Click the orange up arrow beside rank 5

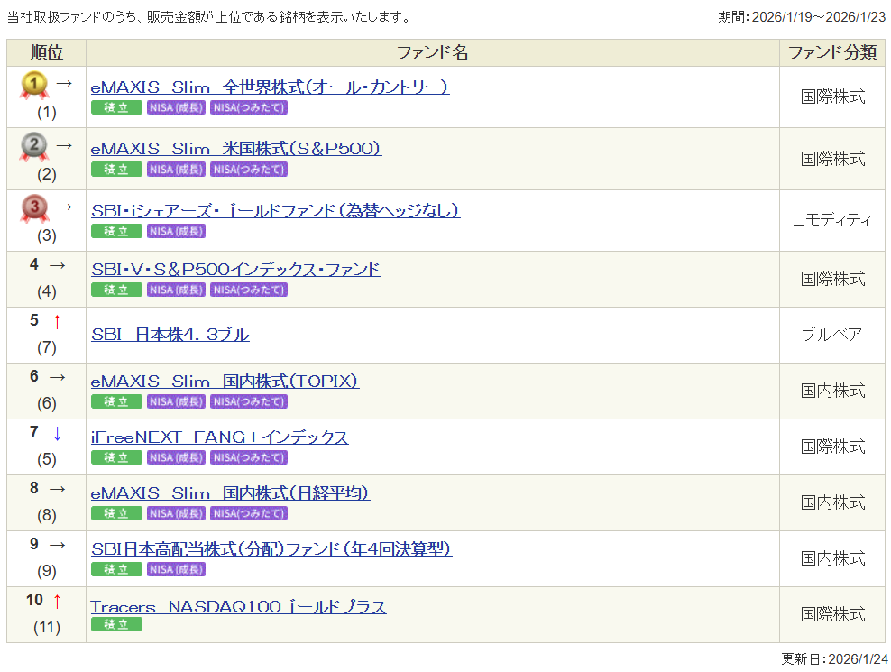coord(57,321)
